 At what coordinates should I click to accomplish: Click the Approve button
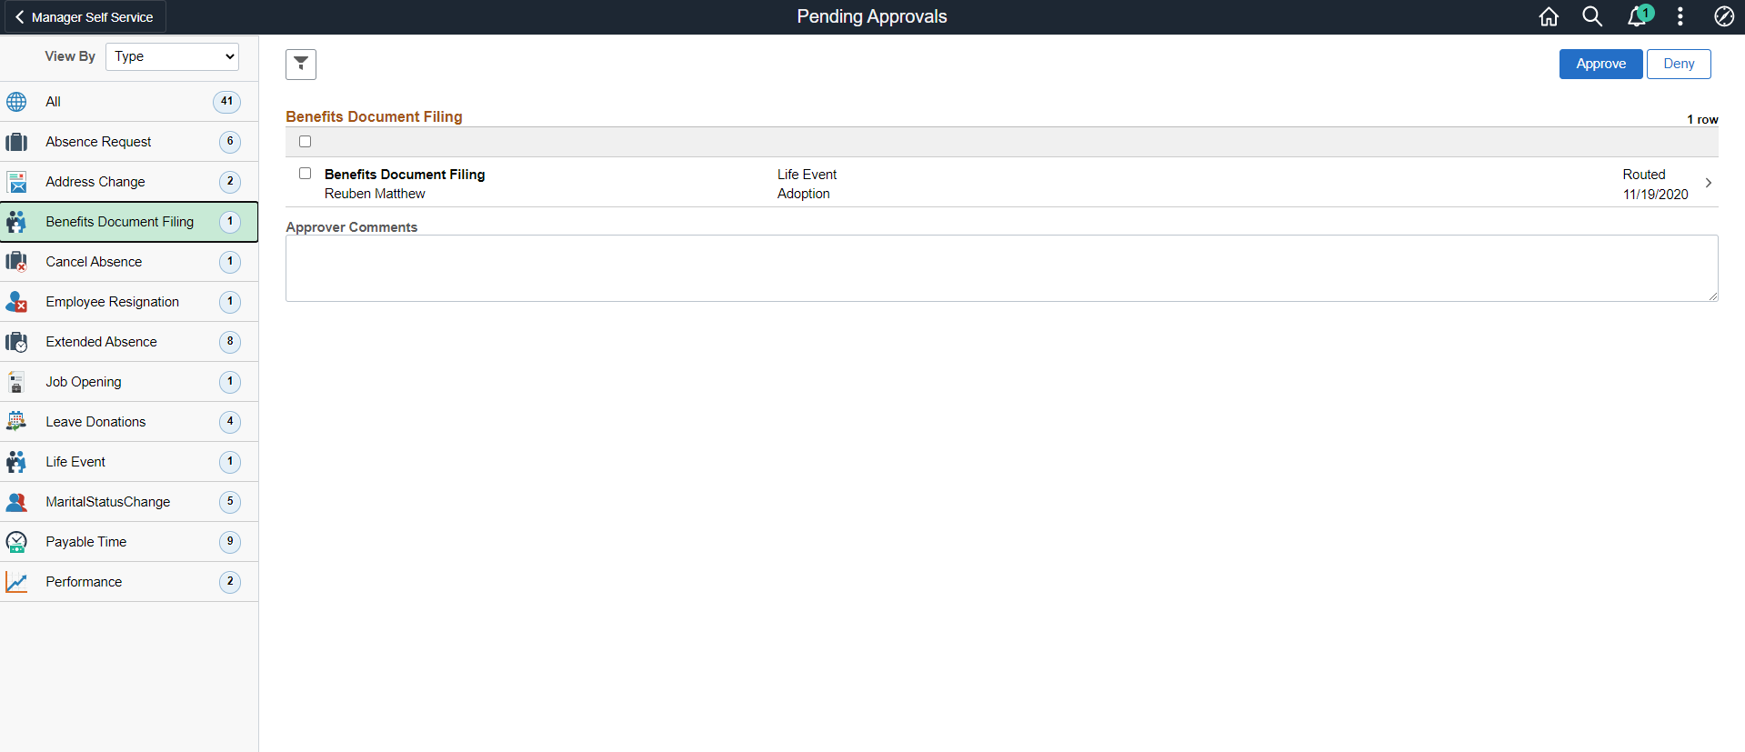click(x=1601, y=64)
